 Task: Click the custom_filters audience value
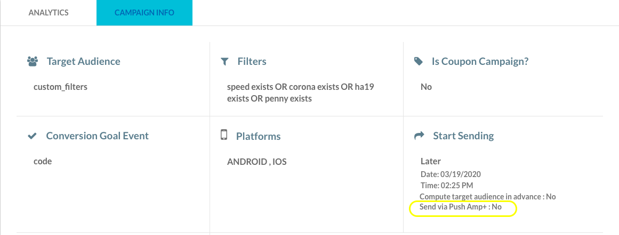pyautogui.click(x=60, y=87)
